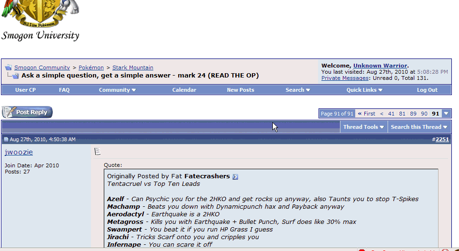This screenshot has height=251, width=459.
Task: Open the page jump dropdown arrow after 91
Action: [446, 114]
